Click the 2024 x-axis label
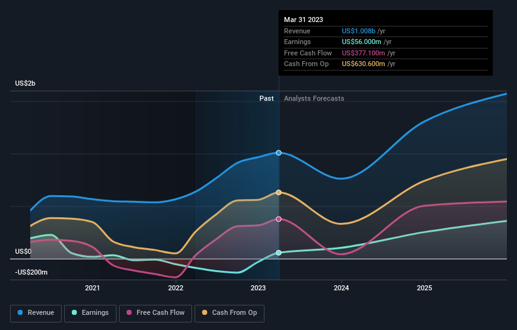The height and width of the screenshot is (330, 517). click(x=341, y=288)
